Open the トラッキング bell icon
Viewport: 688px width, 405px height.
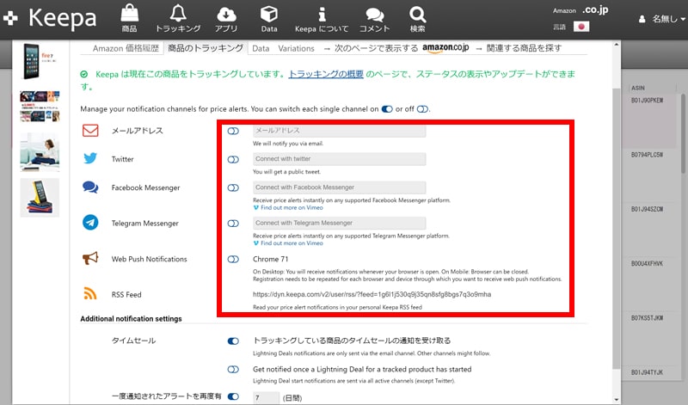(178, 18)
